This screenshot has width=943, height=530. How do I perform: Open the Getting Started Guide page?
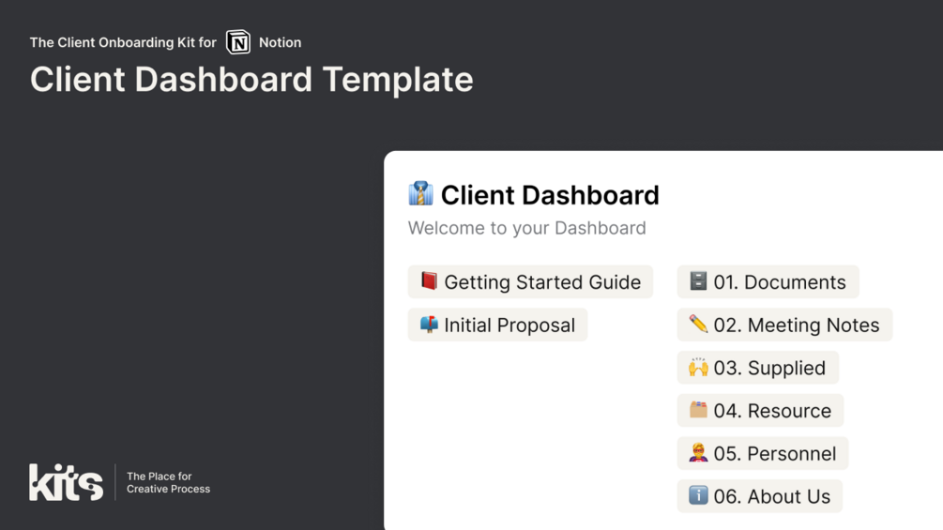[542, 282]
